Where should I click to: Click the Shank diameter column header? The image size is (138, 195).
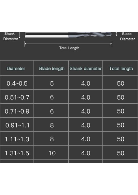pyautogui.click(x=86, y=68)
